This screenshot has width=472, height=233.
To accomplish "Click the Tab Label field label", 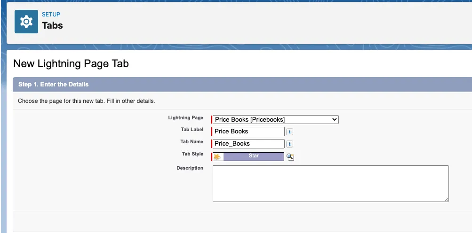I will 192,130.
